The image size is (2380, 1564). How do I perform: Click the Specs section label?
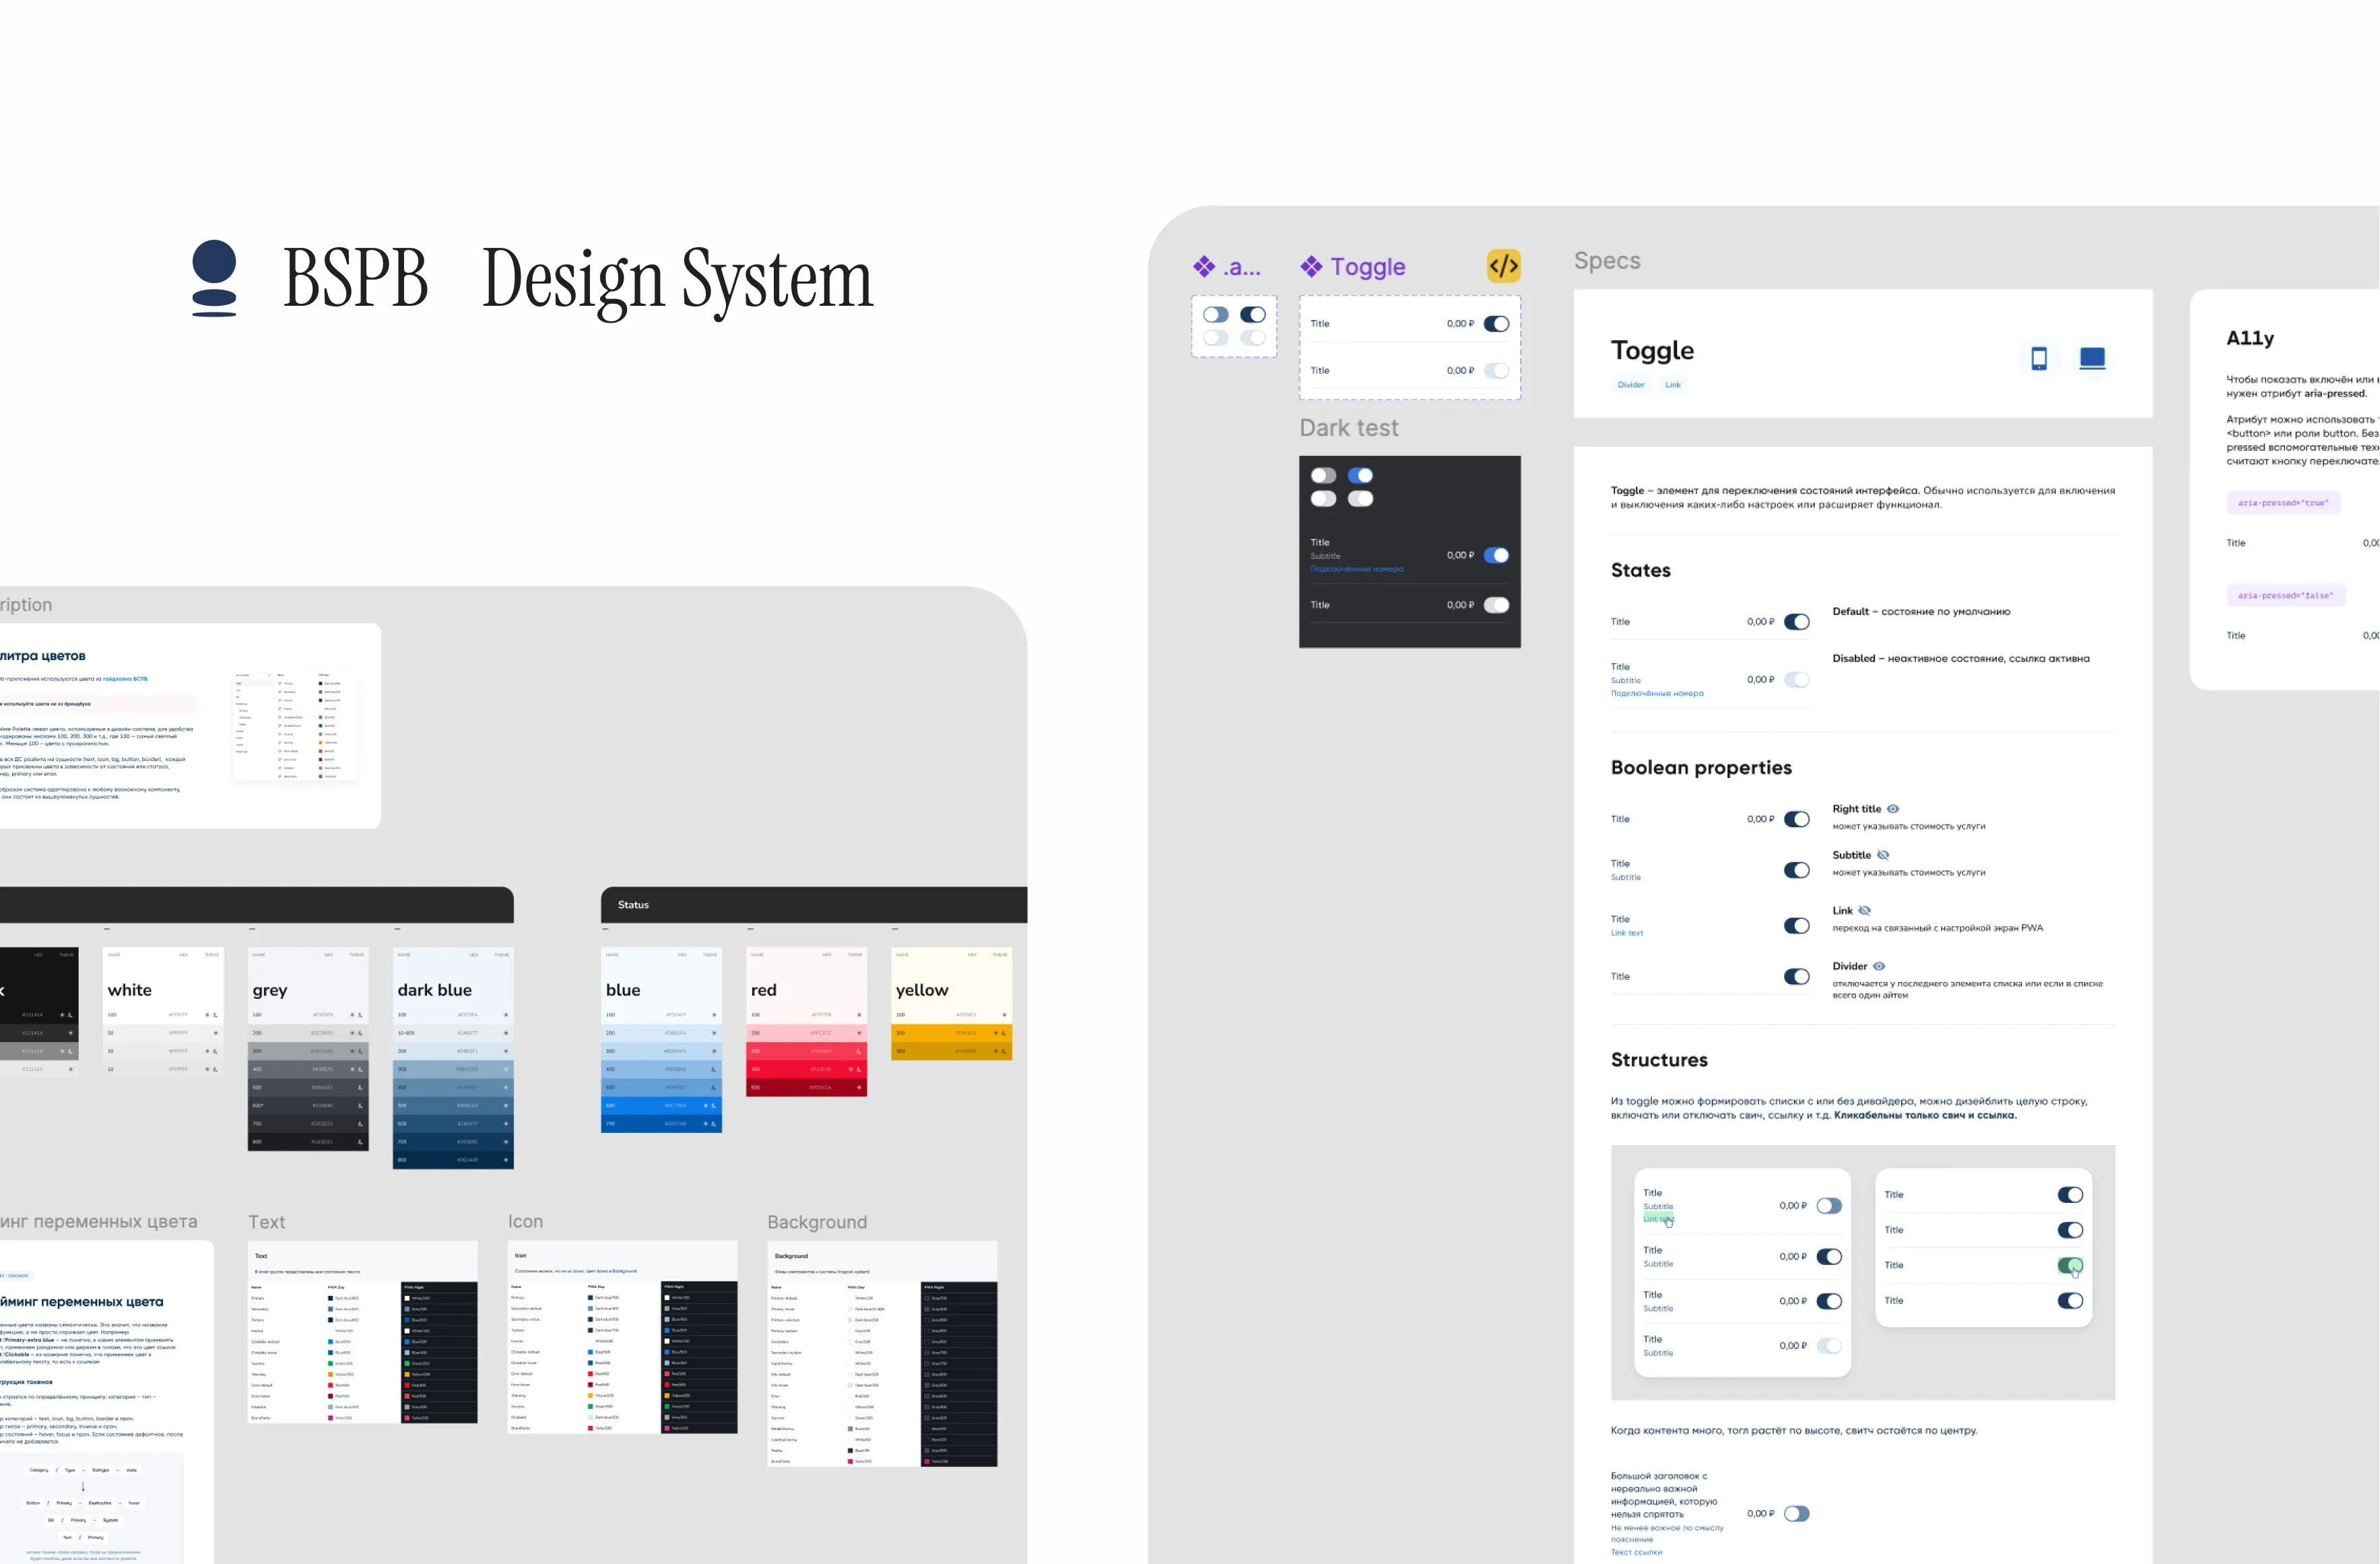[1607, 261]
